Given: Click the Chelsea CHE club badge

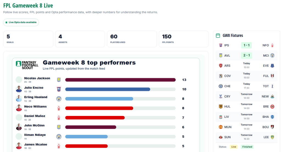Looking at the screenshot, I should (x=221, y=86).
